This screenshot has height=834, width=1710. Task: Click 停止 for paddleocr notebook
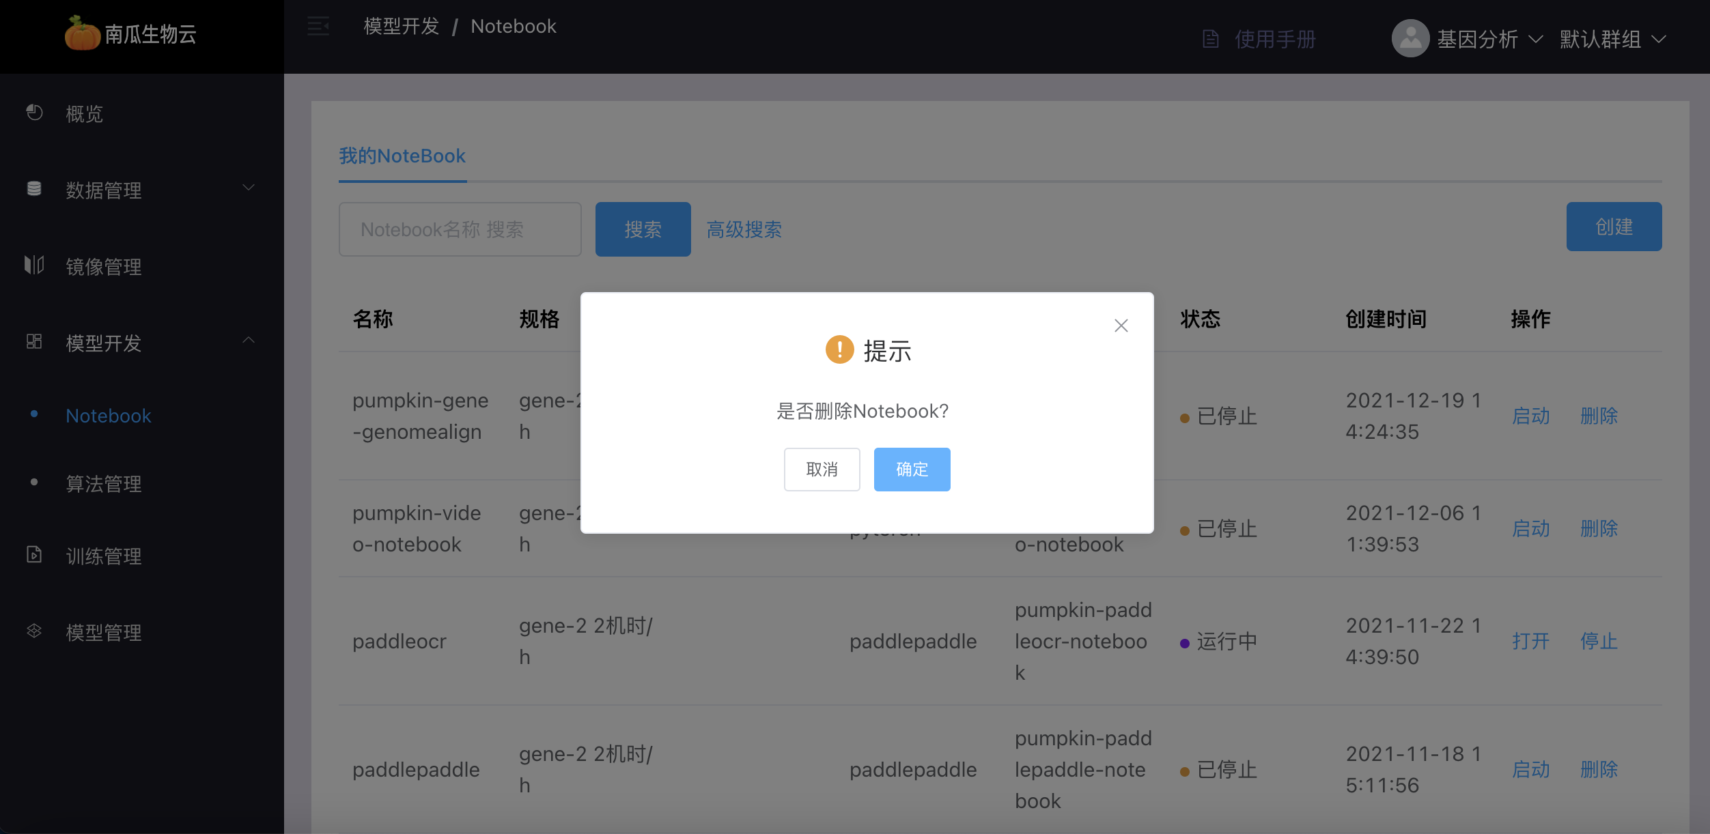point(1599,641)
